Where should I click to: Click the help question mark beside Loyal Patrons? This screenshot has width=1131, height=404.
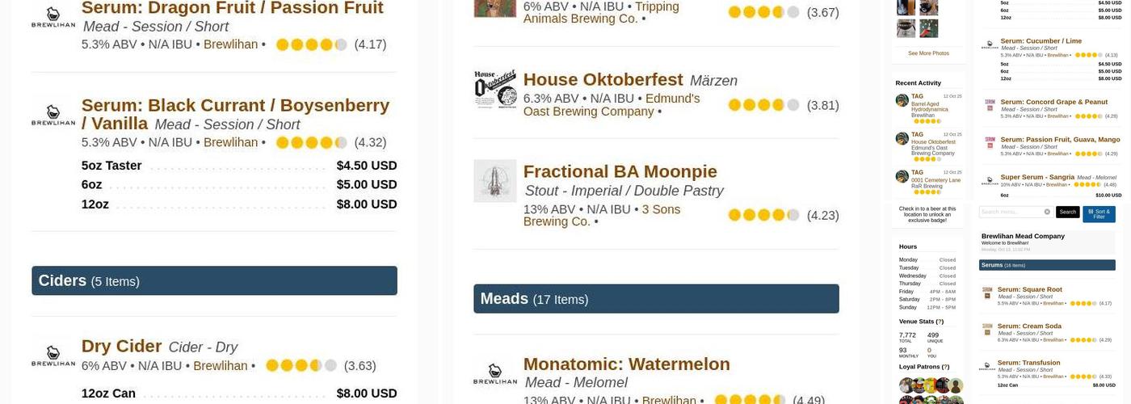pos(946,367)
